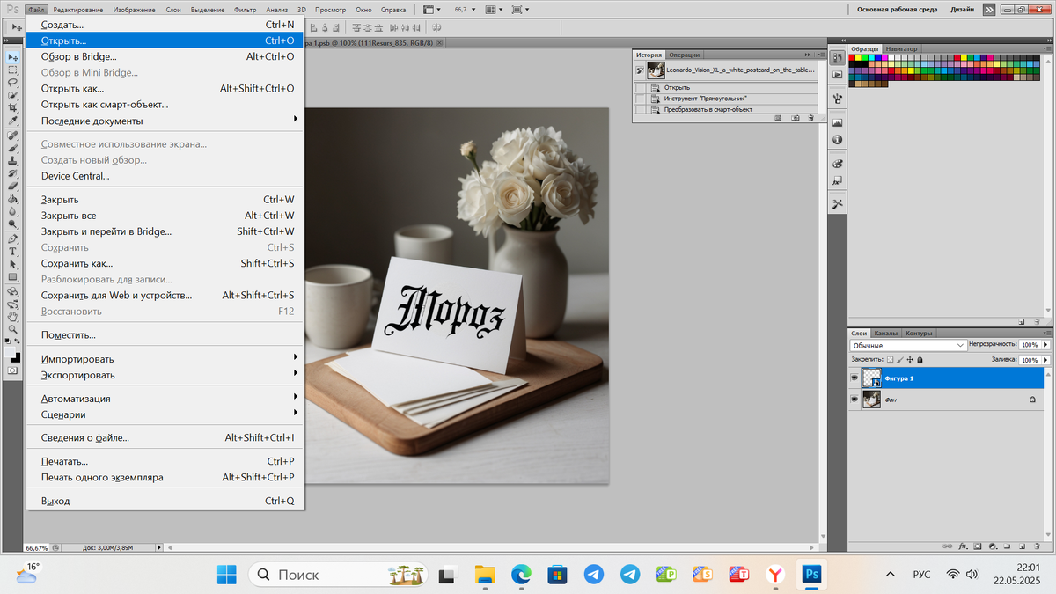Screen dimensions: 1056x594
Task: Open the Info panel icon in the dock
Action: (x=837, y=140)
